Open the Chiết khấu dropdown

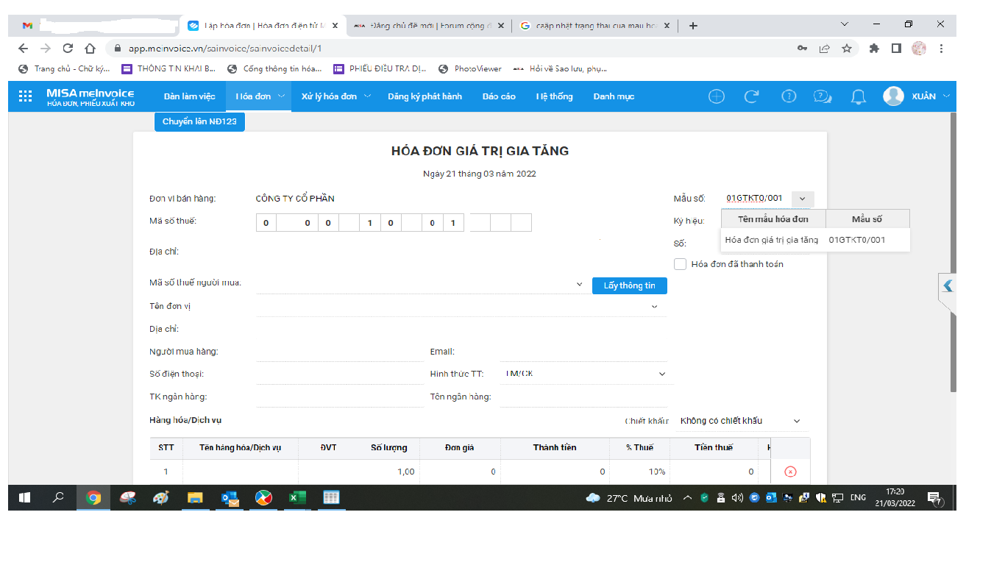coord(797,421)
